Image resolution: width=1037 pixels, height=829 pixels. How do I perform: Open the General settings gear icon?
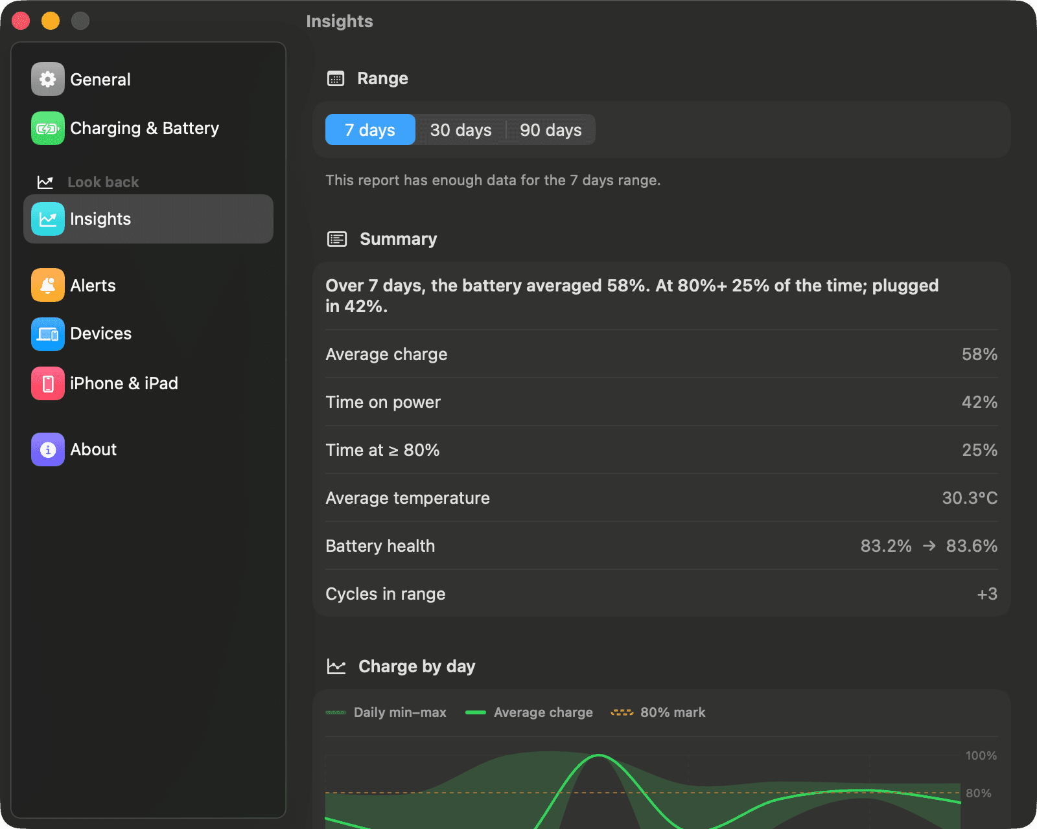[48, 79]
